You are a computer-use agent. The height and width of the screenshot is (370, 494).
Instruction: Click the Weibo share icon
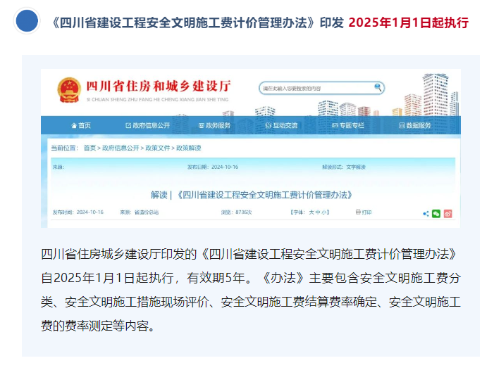coord(447,213)
